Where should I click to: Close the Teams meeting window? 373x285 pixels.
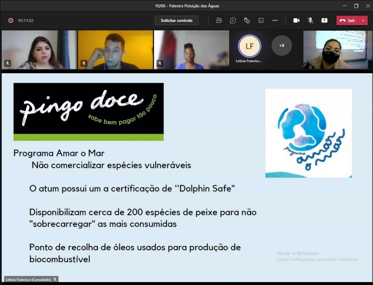(368, 6)
